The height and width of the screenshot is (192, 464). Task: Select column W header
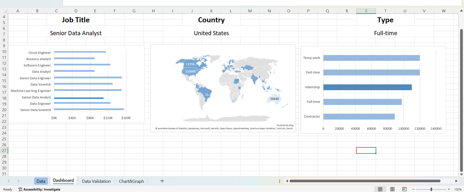444,11
